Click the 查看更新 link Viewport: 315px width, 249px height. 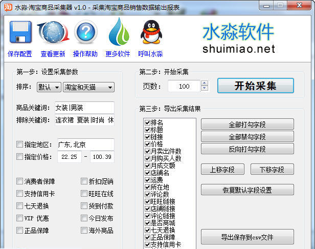coord(53,54)
